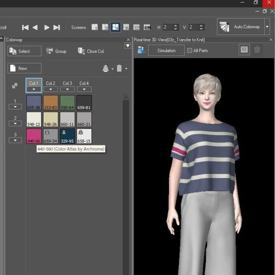The image size is (275, 275).
Task: Choose the 6-screens layout icon
Action: (126, 27)
